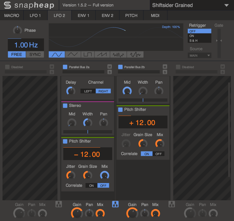The width and height of the screenshot is (234, 221).
Task: Select the triangle waveform shape
Action: click(73, 54)
